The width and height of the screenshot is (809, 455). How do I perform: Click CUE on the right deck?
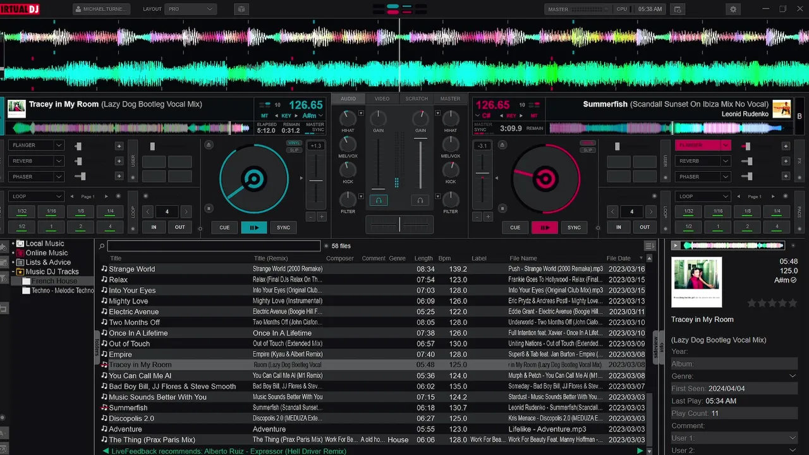click(x=515, y=227)
